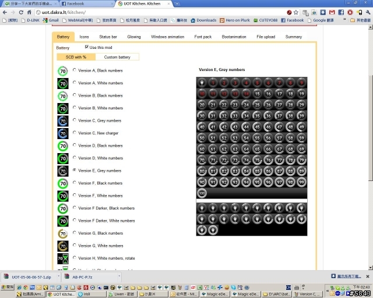The image size is (373, 298).
Task: Select Version C, New charger radio
Action: click(x=75, y=133)
